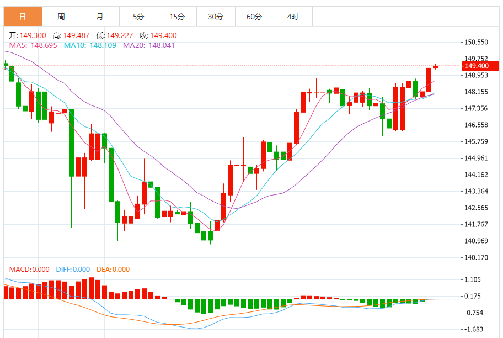The width and height of the screenshot is (503, 338).
Task: Click the 148.953 price axis label
Action: (x=476, y=75)
